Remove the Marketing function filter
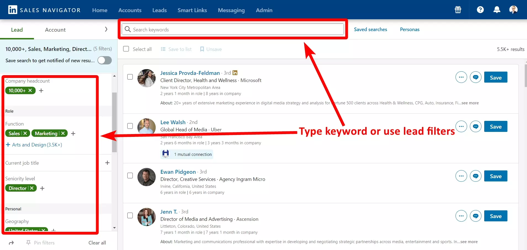Viewport: 527px width, 250px height. click(x=63, y=134)
